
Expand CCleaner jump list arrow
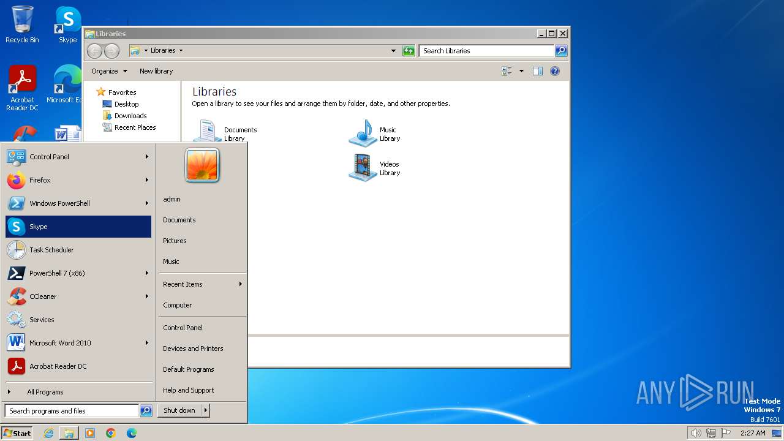tap(146, 296)
